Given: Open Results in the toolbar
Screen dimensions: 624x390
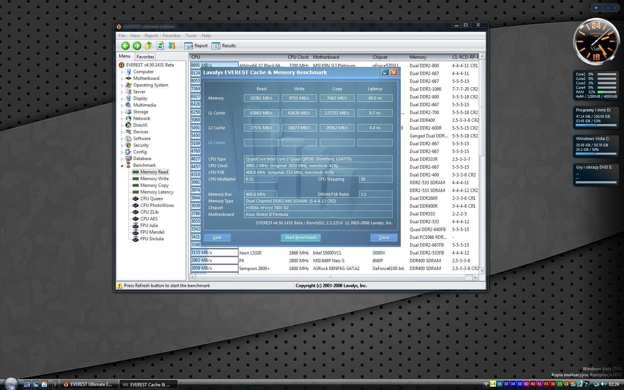Looking at the screenshot, I should (x=224, y=46).
